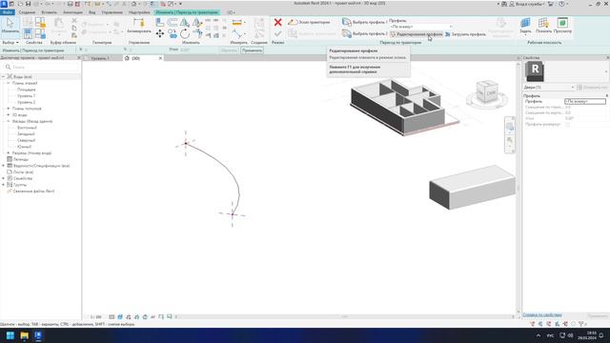The height and width of the screenshot is (343, 610).
Task: Select the Rotate tool icon in ribbon
Action: pyautogui.click(x=185, y=34)
